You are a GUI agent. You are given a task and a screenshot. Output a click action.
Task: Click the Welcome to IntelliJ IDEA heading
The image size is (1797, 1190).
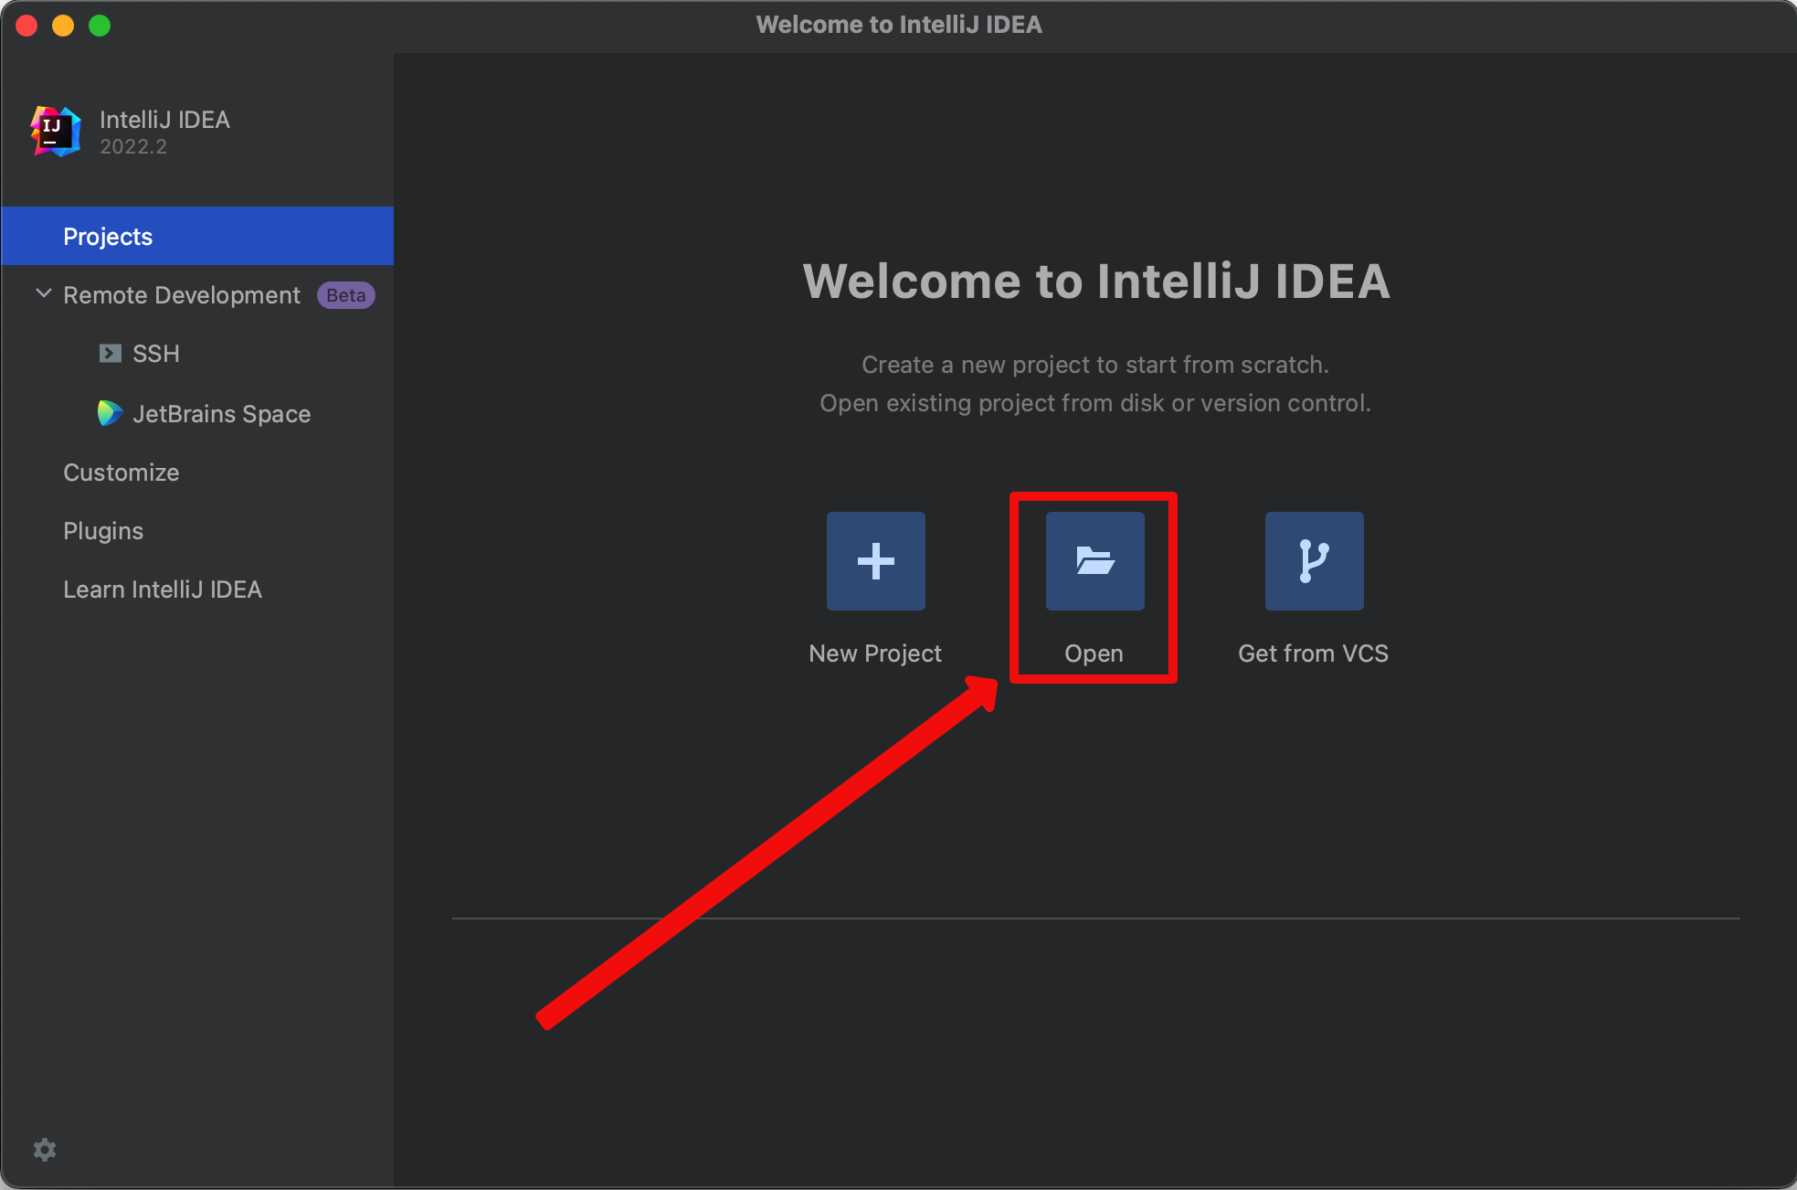coord(1096,281)
